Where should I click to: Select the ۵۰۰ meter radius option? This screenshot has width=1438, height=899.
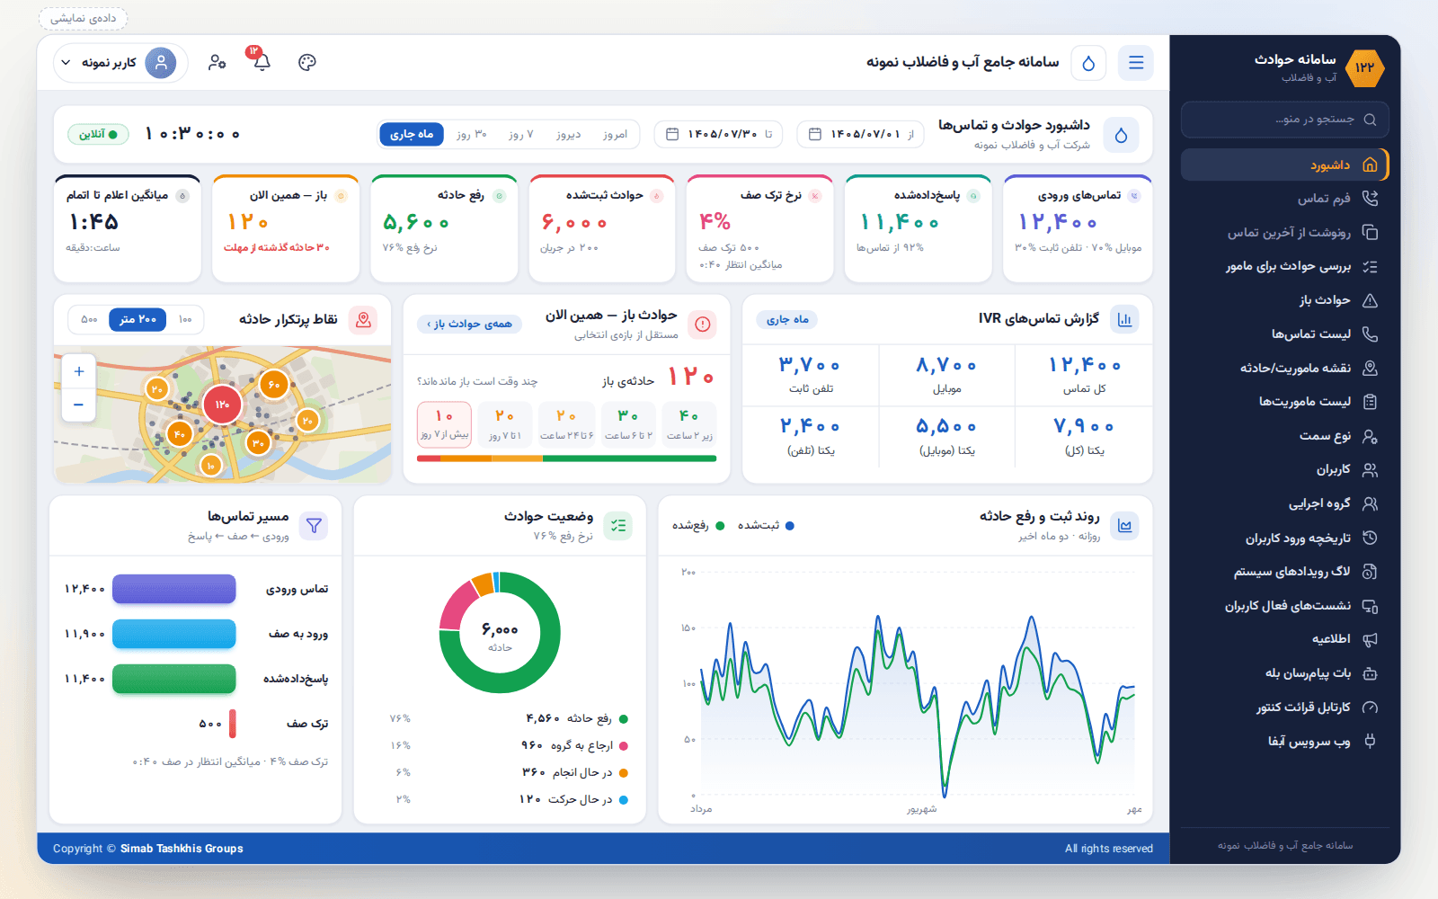89,319
